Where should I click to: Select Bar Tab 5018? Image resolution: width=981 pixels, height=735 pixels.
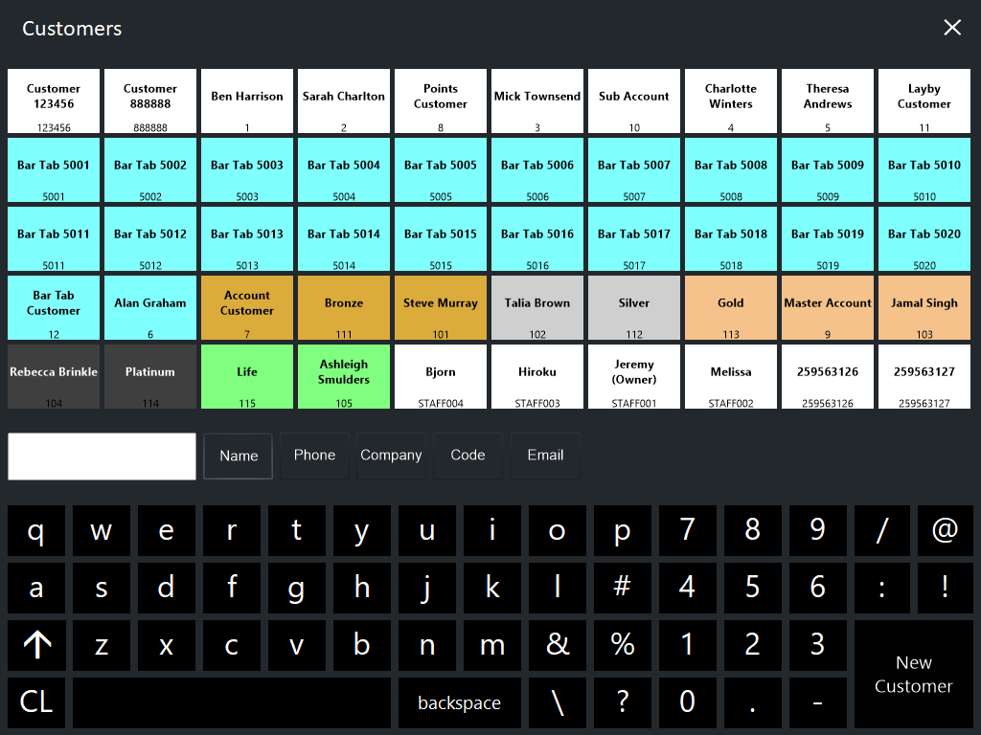click(x=731, y=238)
